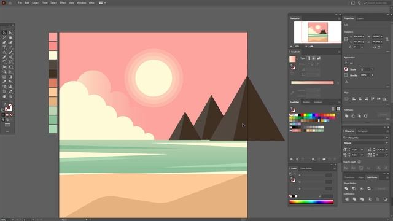
Task: Set toolbar paint mode to Gradient
Action: [7, 115]
